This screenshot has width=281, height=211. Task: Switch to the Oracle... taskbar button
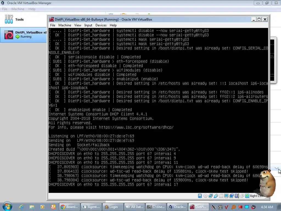pyautogui.click(x=178, y=207)
